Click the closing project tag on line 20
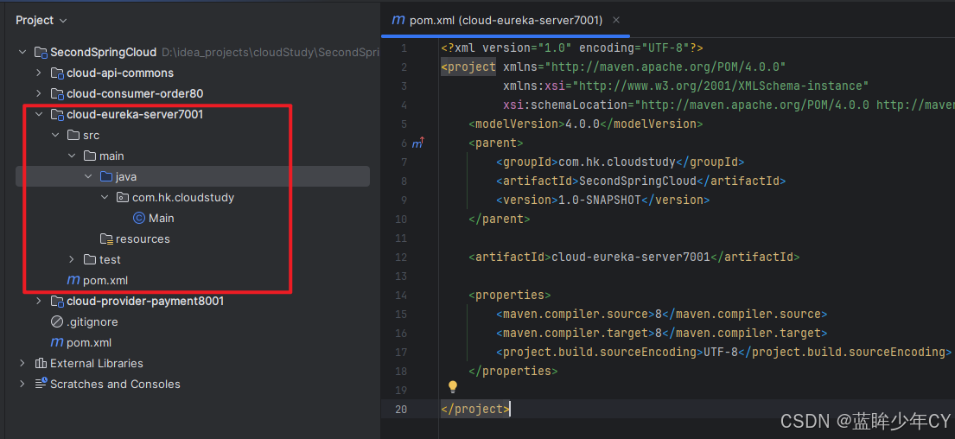 coord(475,409)
